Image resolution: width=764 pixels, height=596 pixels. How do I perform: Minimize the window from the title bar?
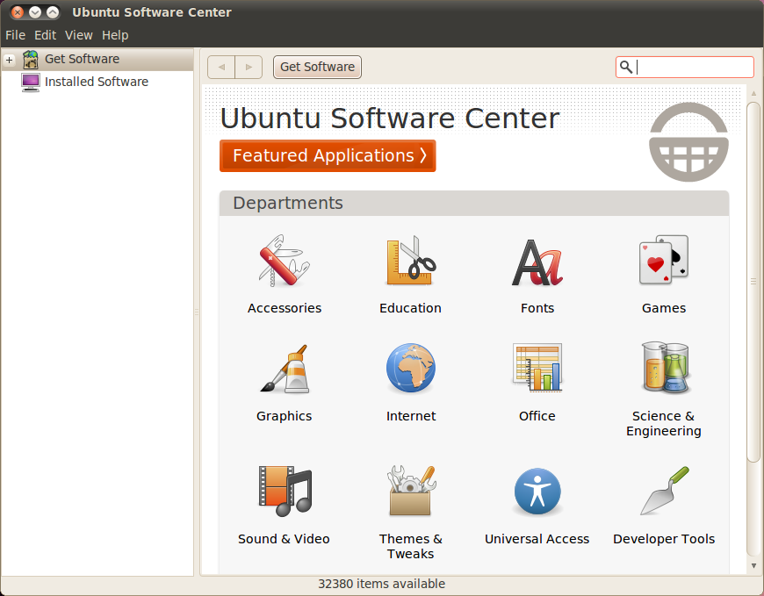click(x=35, y=12)
